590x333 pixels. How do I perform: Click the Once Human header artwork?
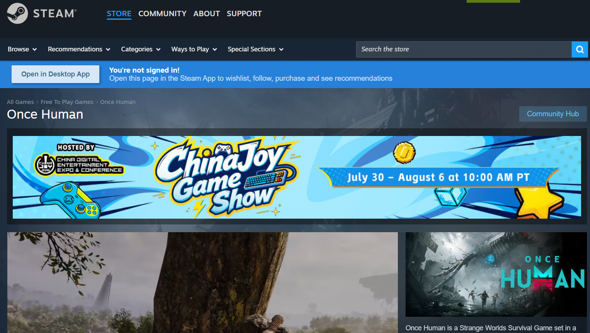(496, 274)
